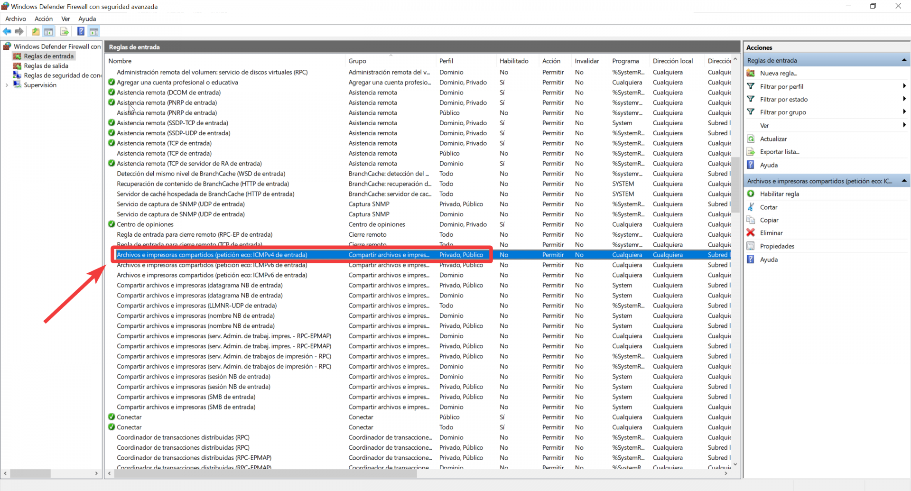Click the red Eliminar X icon

(751, 232)
